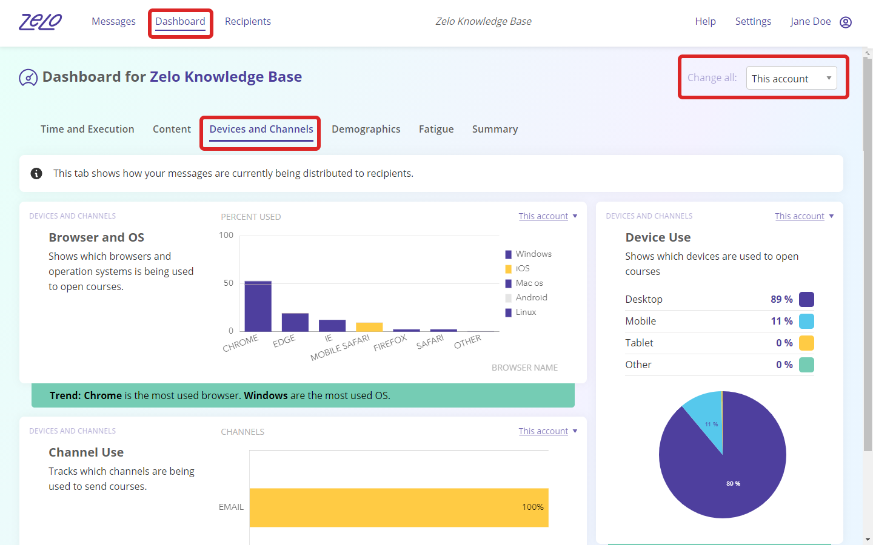The height and width of the screenshot is (545, 873).
Task: Toggle the Windows legend marker
Action: coord(509,254)
